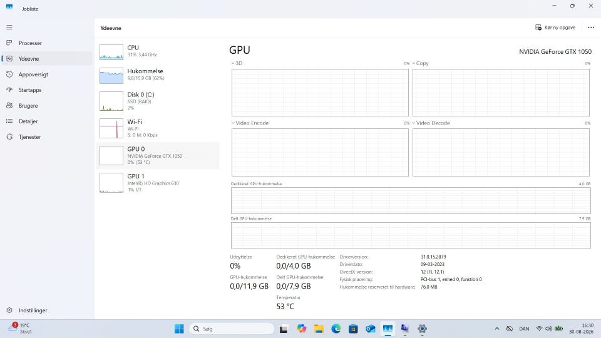This screenshot has height=338, width=601.
Task: Click the DAN language indicator
Action: pos(524,329)
